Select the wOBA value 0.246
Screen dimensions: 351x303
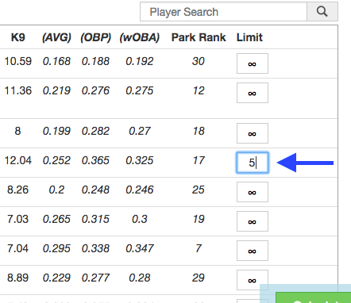tap(140, 190)
